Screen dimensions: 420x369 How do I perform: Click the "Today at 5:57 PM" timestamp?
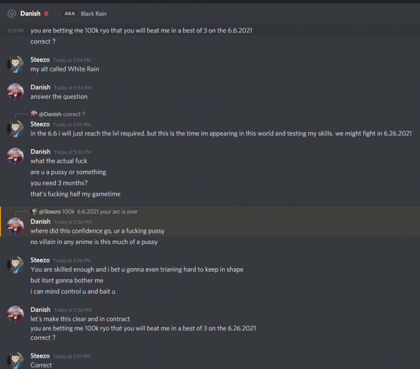point(72,356)
